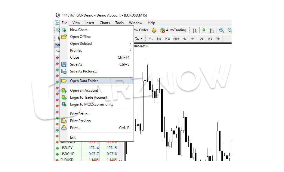The width and height of the screenshot is (284, 172).
Task: Select Login to Trade Account
Action: click(97, 97)
